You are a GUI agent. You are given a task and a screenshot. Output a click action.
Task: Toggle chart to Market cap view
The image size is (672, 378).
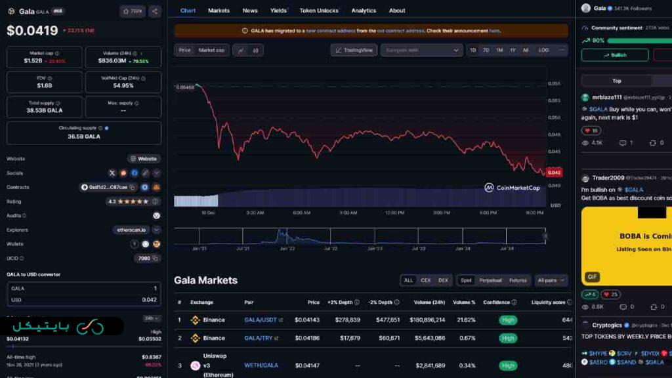211,50
